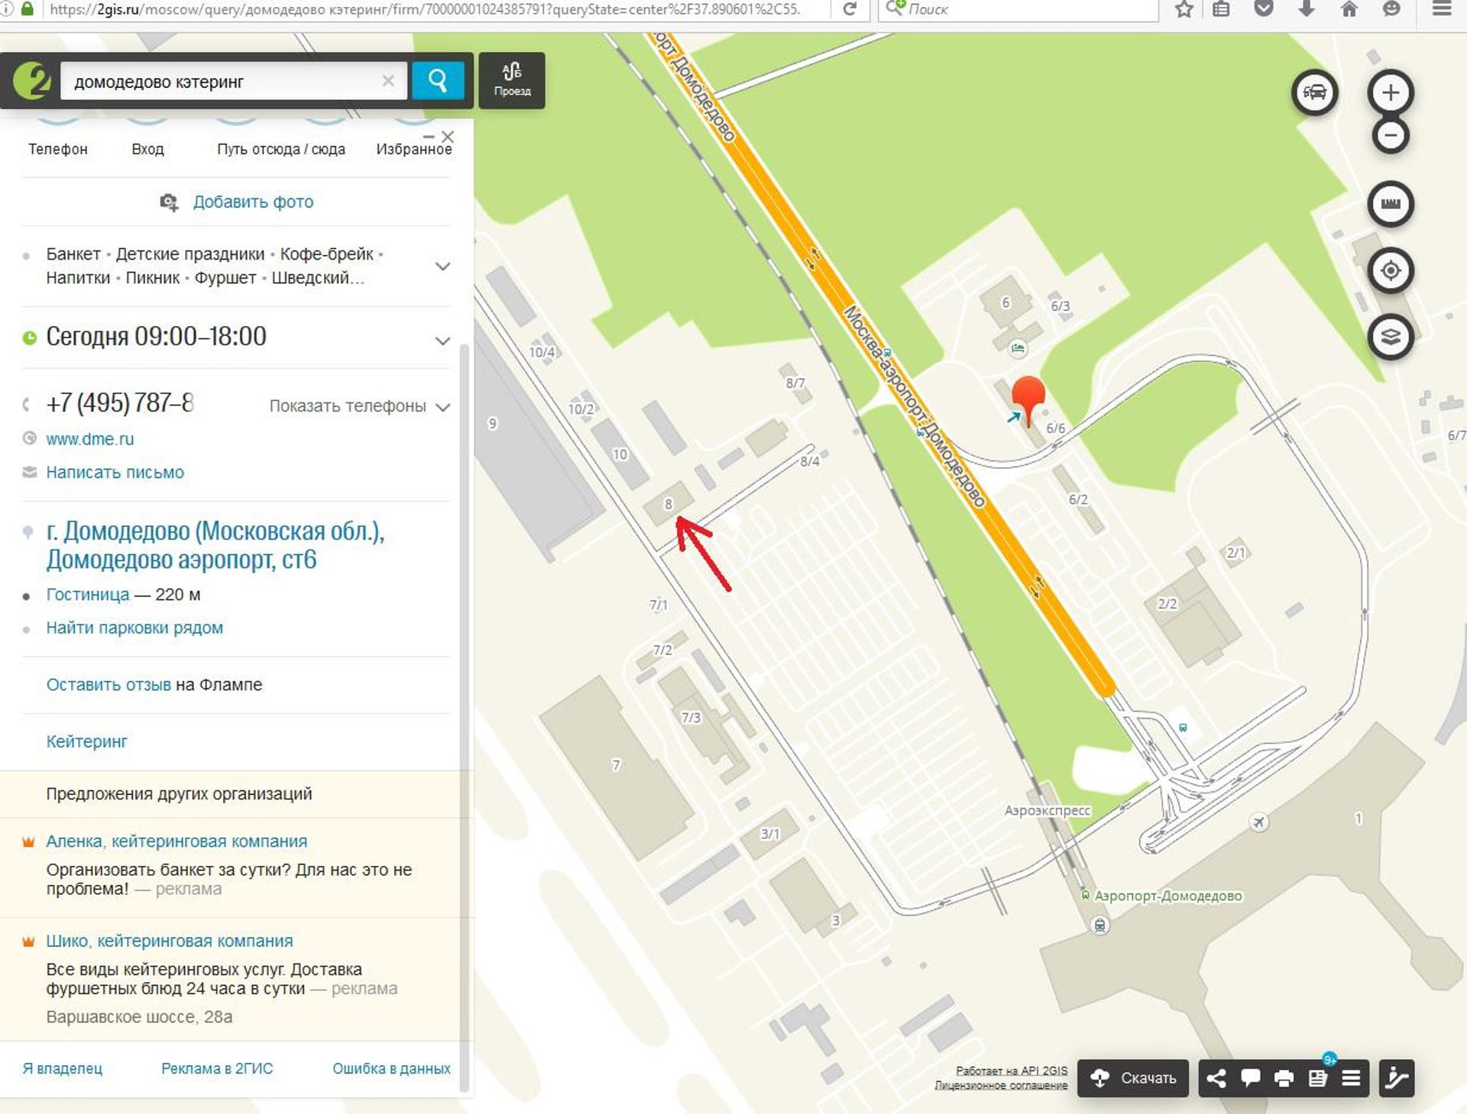Open the news icon with badge
Viewport: 1467px width, 1114px height.
1318,1078
